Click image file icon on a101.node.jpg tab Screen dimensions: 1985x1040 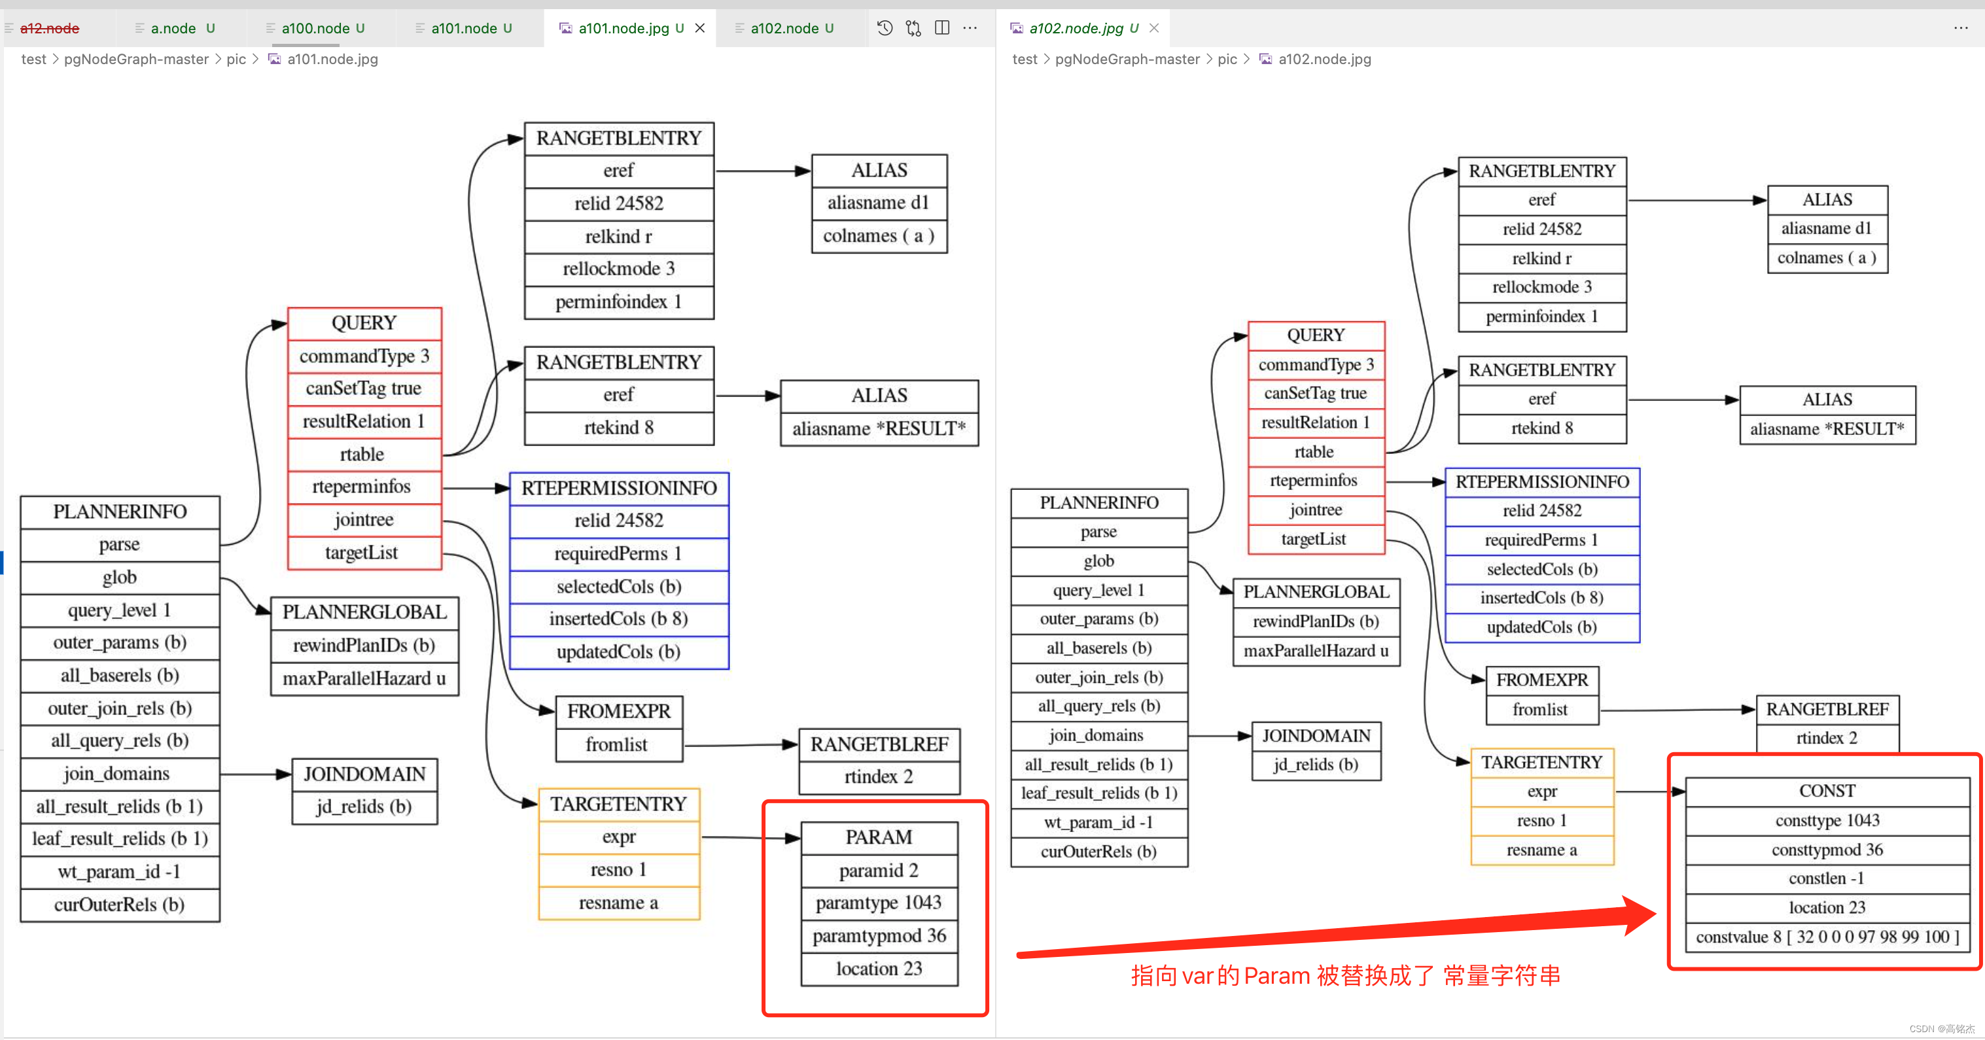566,29
